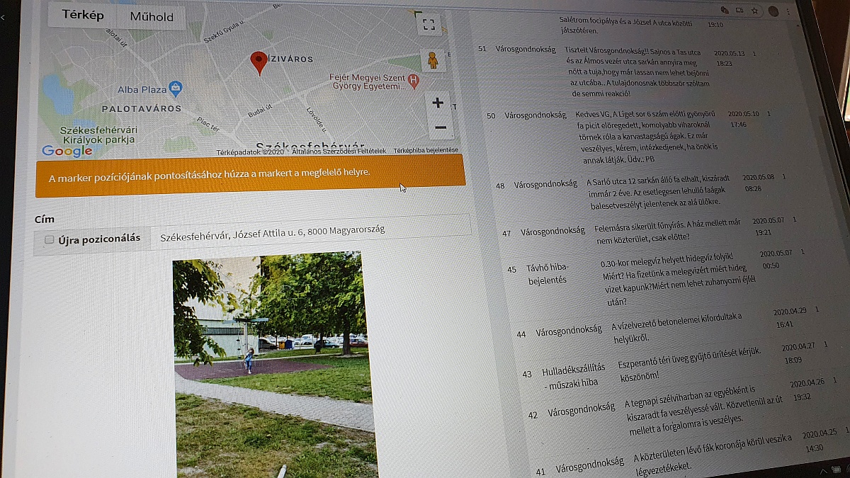Zoom out with the map minus button
This screenshot has height=478, width=850.
point(441,127)
